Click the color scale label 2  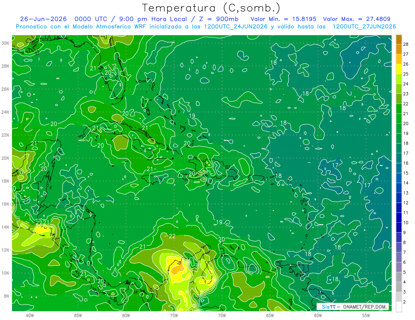click(x=405, y=302)
